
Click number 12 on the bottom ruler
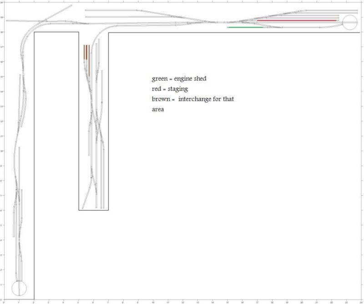point(182,302)
